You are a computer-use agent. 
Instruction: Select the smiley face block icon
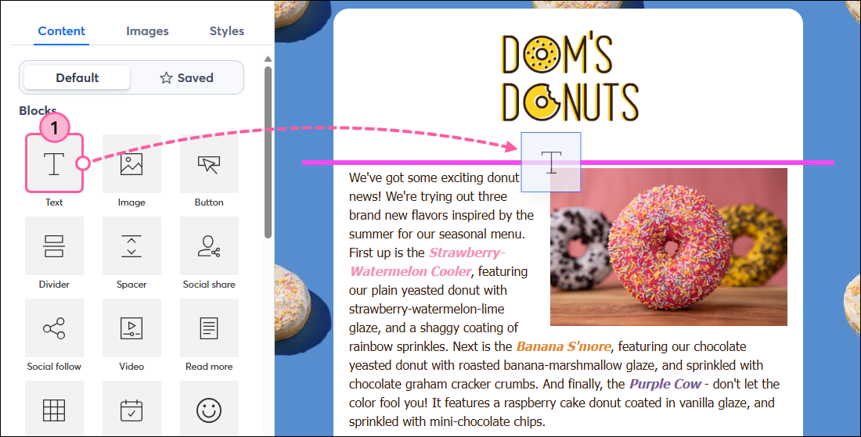point(209,409)
